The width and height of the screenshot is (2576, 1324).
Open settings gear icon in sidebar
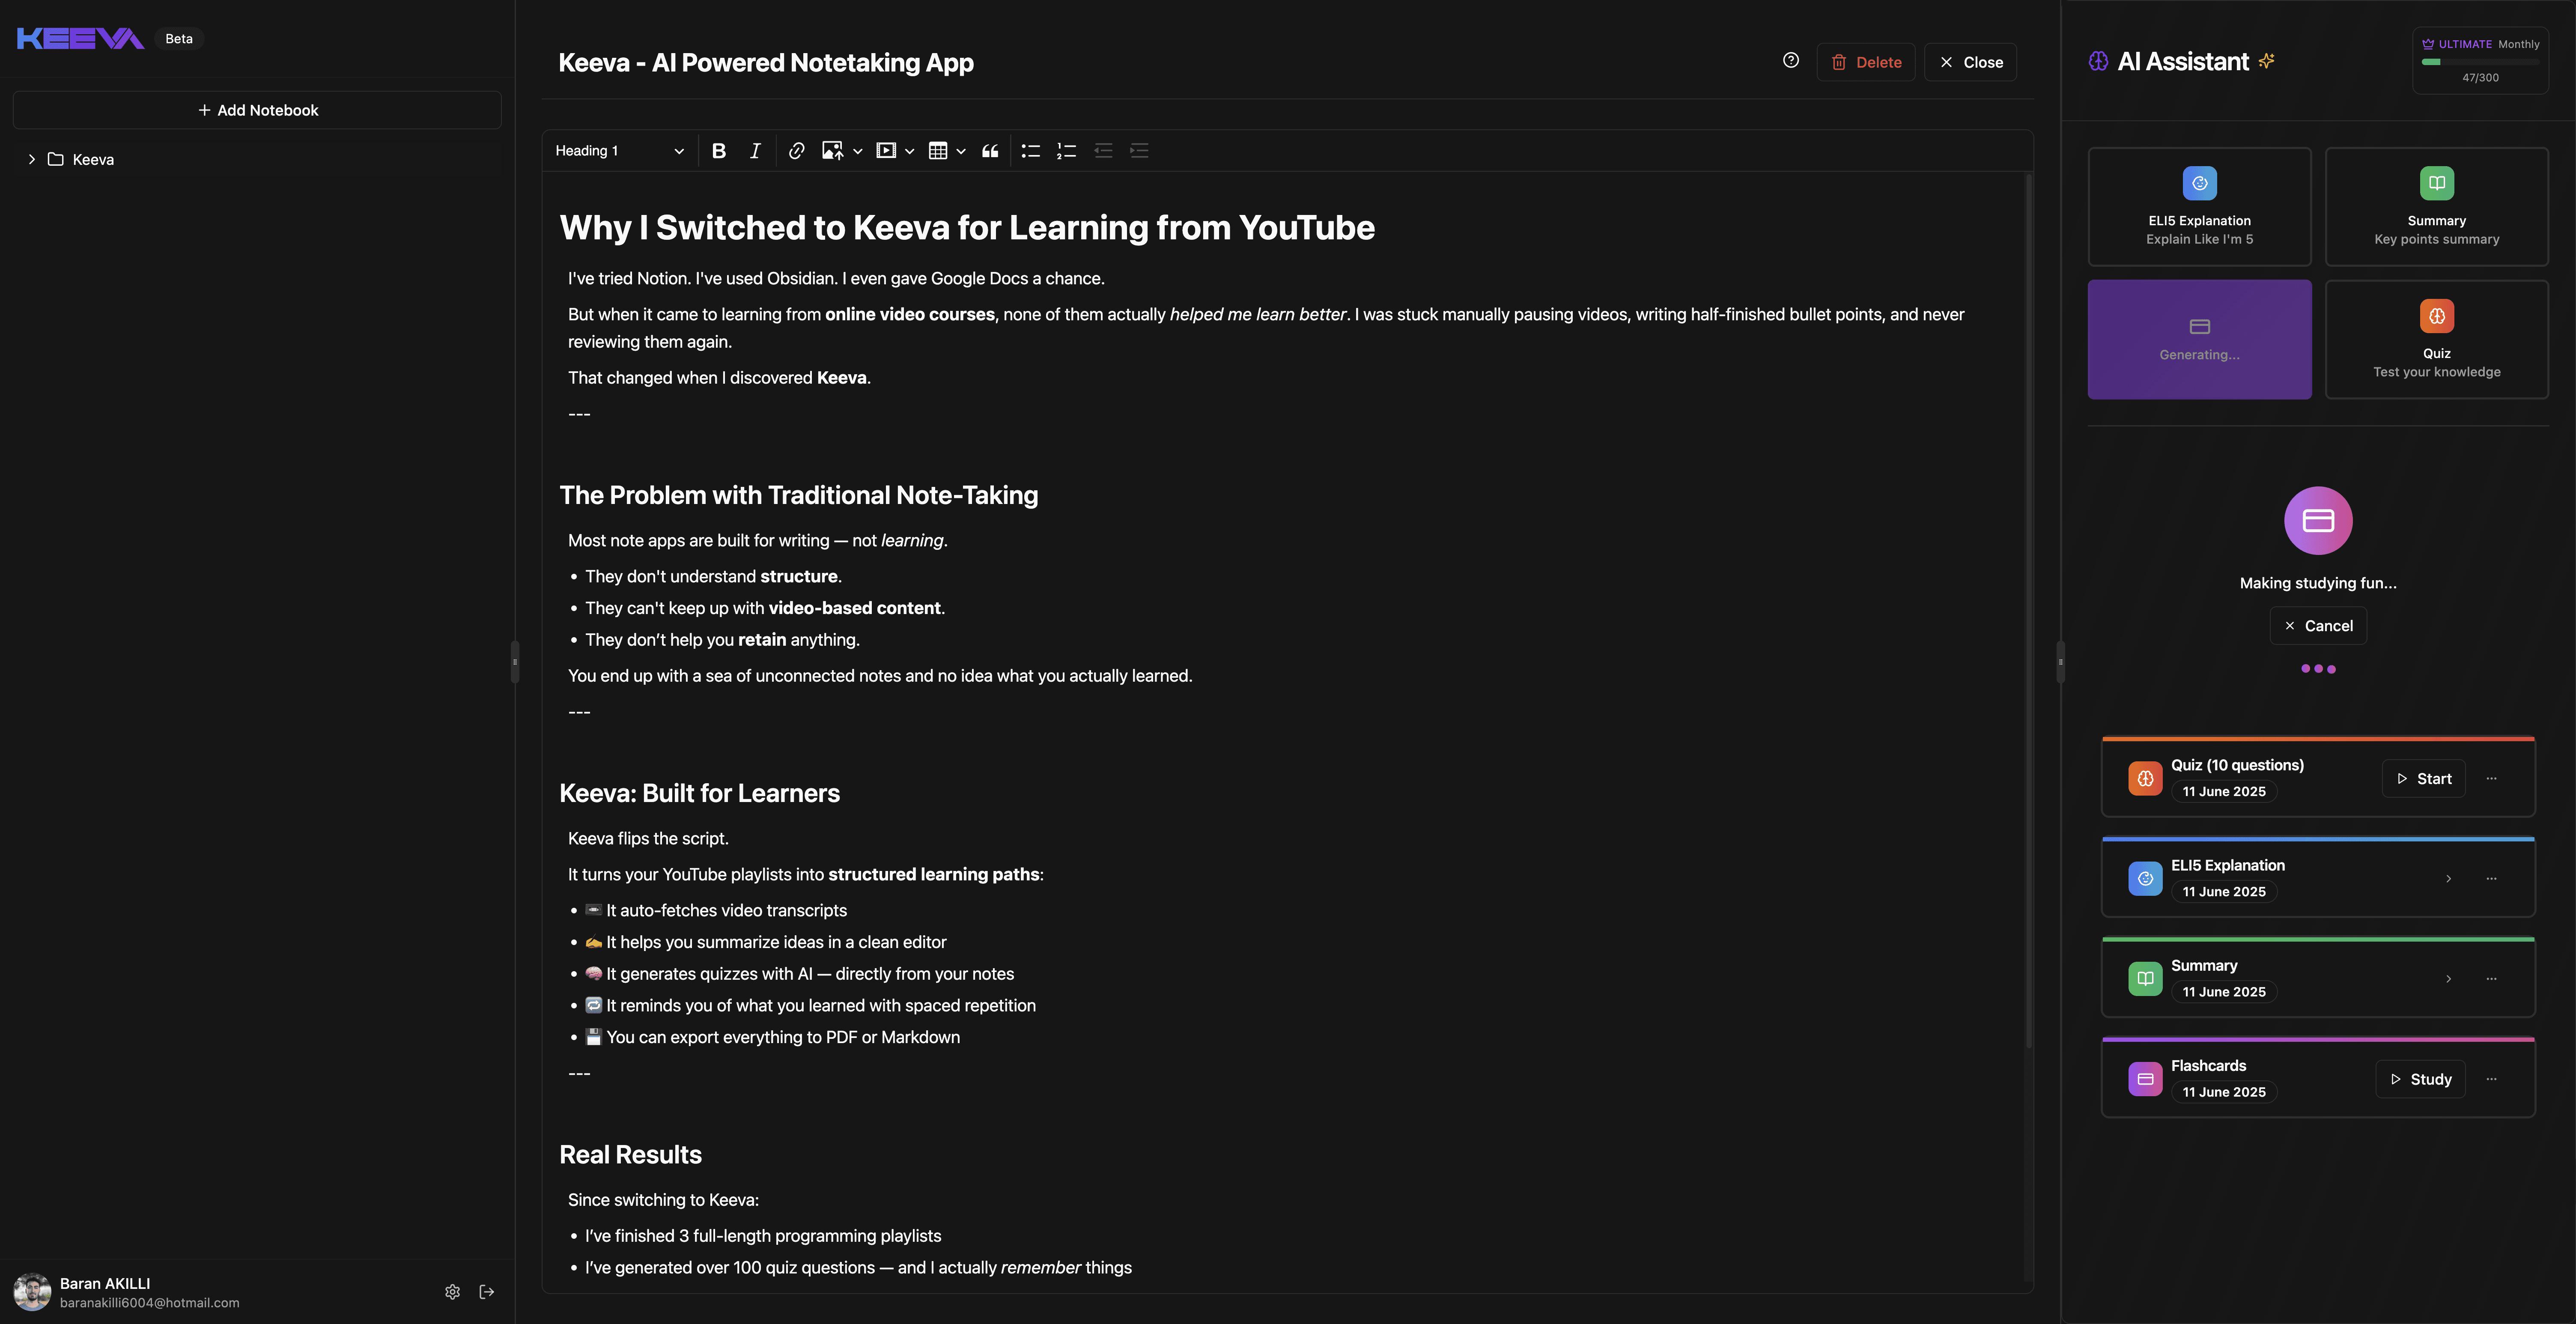pos(452,1292)
